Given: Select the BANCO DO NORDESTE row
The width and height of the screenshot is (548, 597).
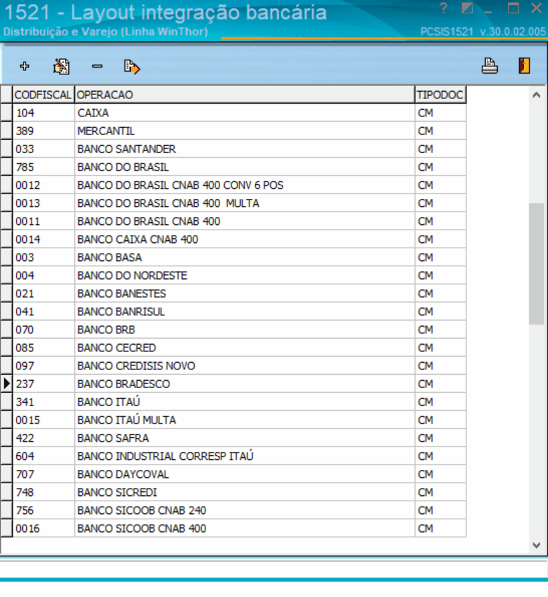Looking at the screenshot, I should click(233, 276).
